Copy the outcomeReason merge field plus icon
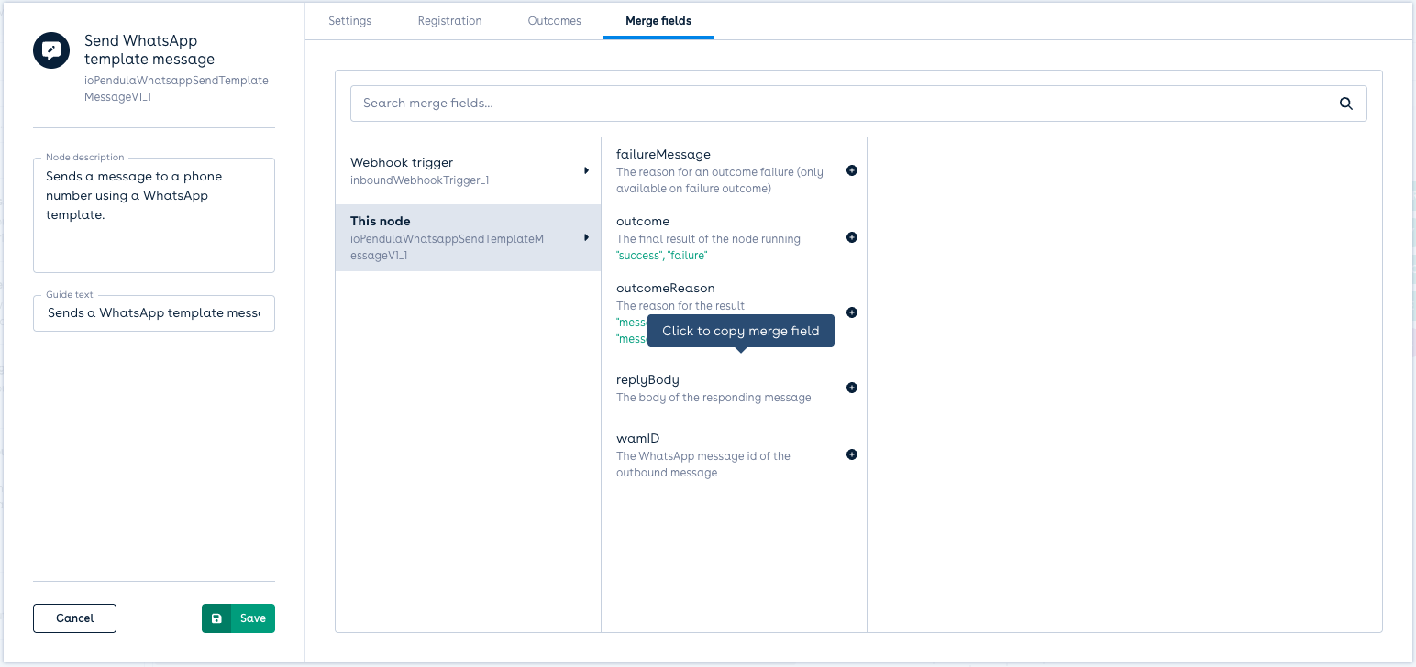 [x=851, y=312]
